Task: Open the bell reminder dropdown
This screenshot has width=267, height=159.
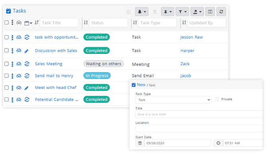Action: pos(142,12)
